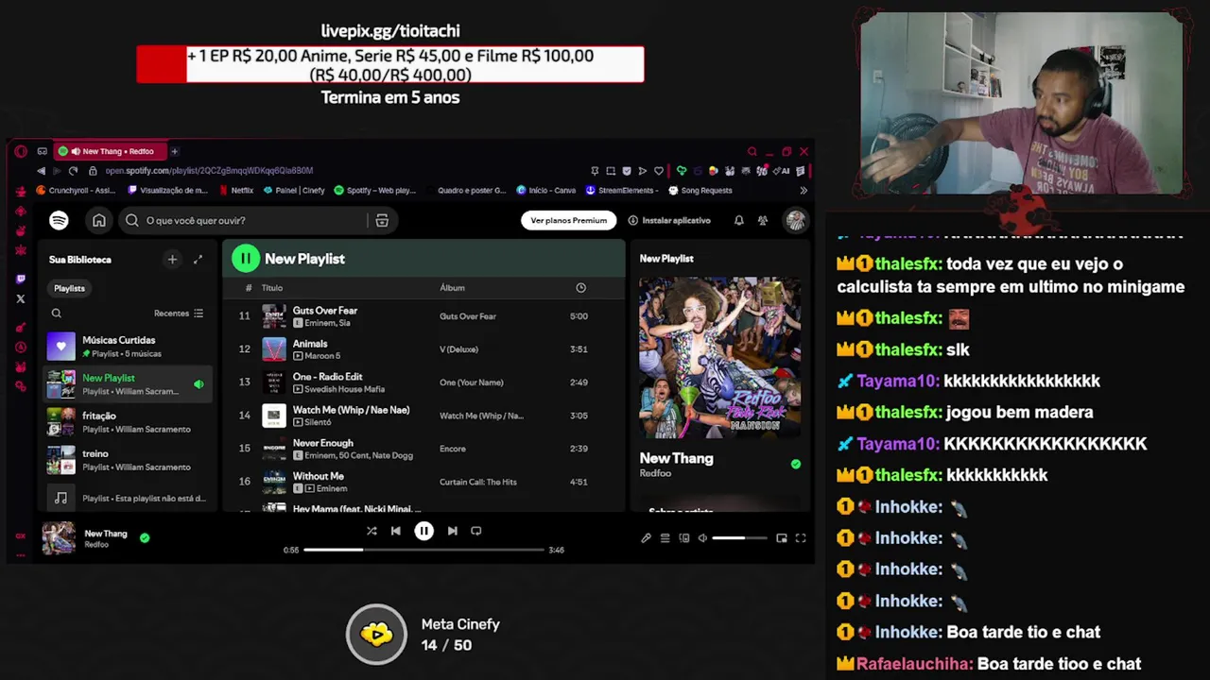Open Redfoo album cover in Now Playing panel
The image size is (1210, 680).
tap(719, 357)
